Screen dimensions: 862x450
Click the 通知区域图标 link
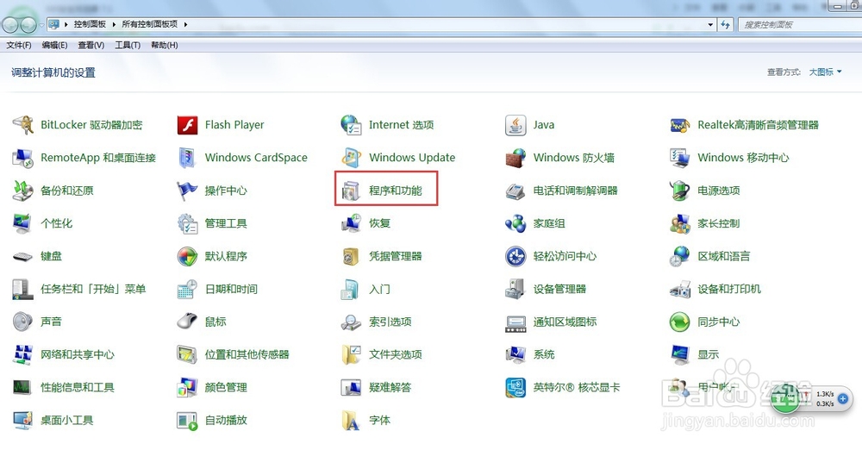565,322
